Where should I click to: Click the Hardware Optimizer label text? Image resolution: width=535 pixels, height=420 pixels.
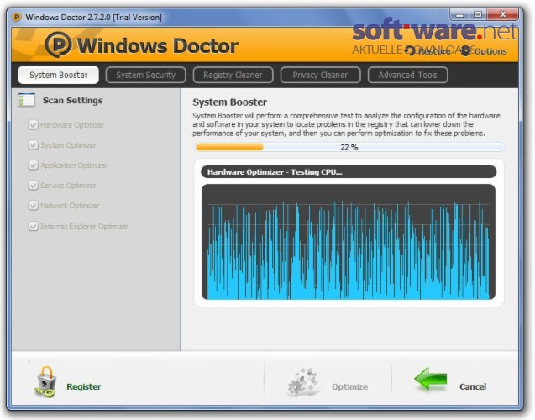(72, 125)
